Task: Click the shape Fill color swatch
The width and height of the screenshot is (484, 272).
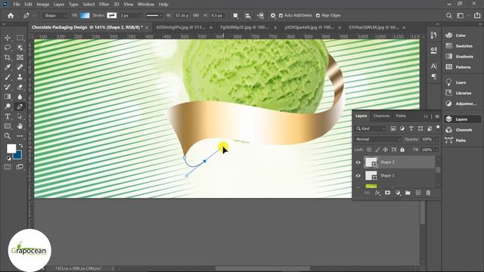Action: pyautogui.click(x=85, y=15)
